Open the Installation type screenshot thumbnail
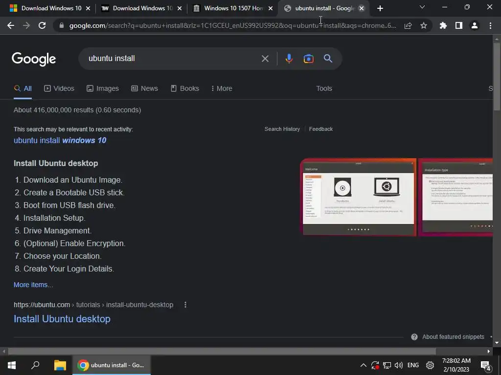Viewport: 501px width, 375px height. tap(455, 197)
